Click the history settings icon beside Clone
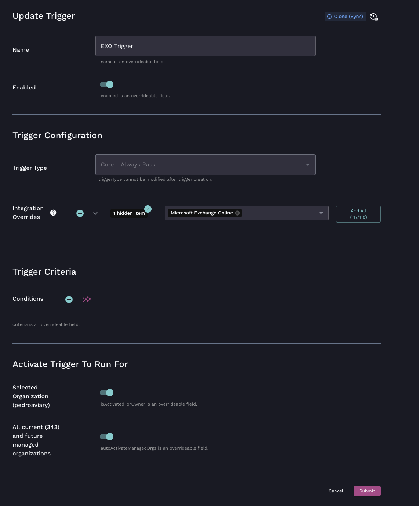 point(374,17)
